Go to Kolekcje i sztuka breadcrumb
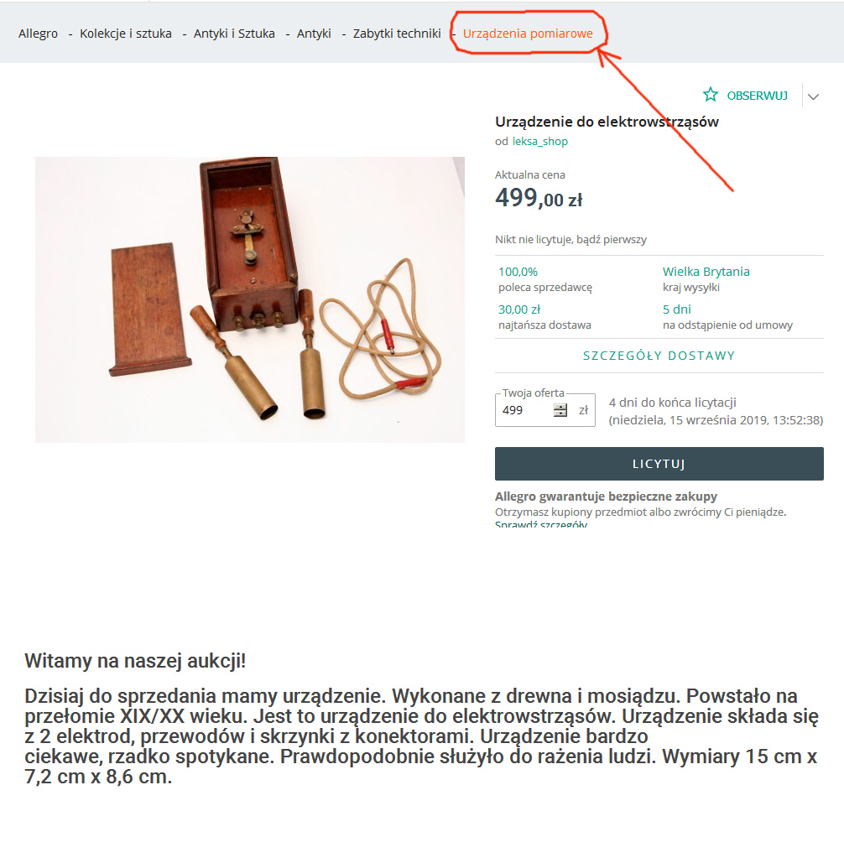This screenshot has width=844, height=863. tap(126, 34)
